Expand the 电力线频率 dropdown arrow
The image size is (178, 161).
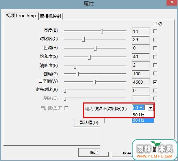coord(150,108)
